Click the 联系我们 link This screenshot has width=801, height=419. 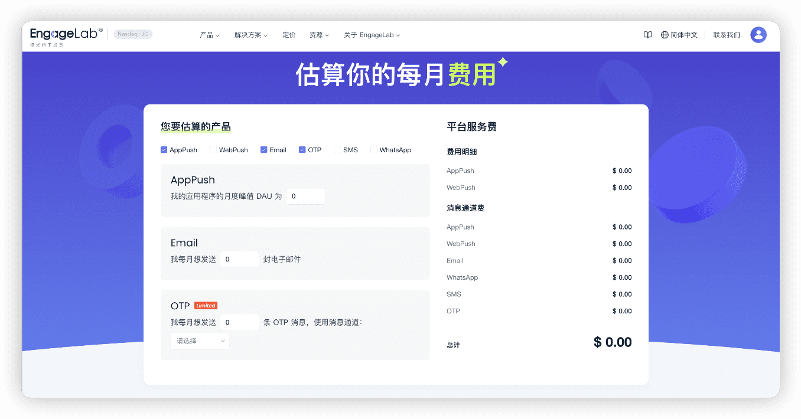(x=727, y=35)
